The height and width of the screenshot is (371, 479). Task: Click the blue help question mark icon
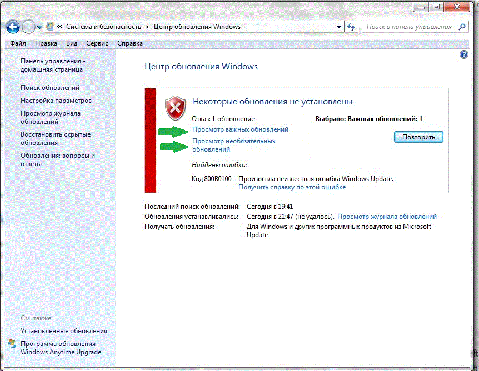(464, 54)
